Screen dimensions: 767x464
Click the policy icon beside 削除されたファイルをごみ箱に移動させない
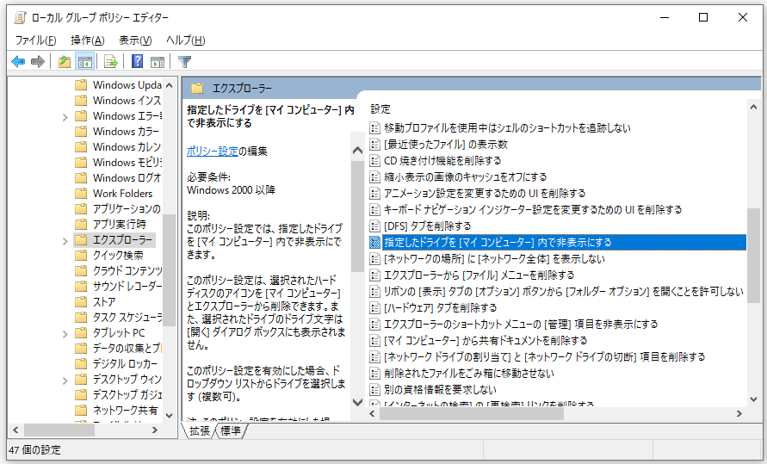point(374,373)
